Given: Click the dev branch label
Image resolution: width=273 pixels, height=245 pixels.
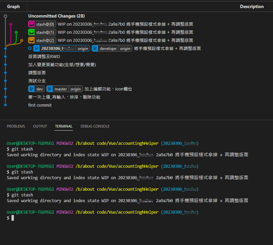Looking at the screenshot, I should pyautogui.click(x=40, y=89).
